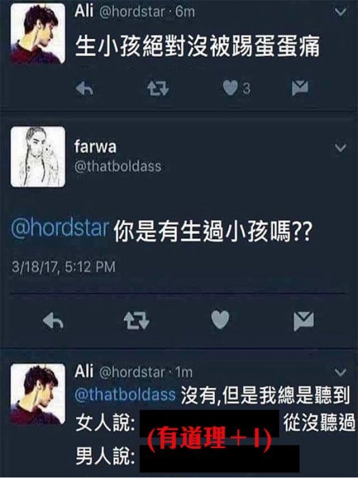Retweet farwa's tweet
358x478 pixels.
[136, 321]
